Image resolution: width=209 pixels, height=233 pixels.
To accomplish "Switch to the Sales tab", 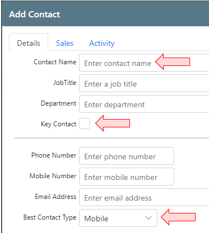I will (x=64, y=43).
